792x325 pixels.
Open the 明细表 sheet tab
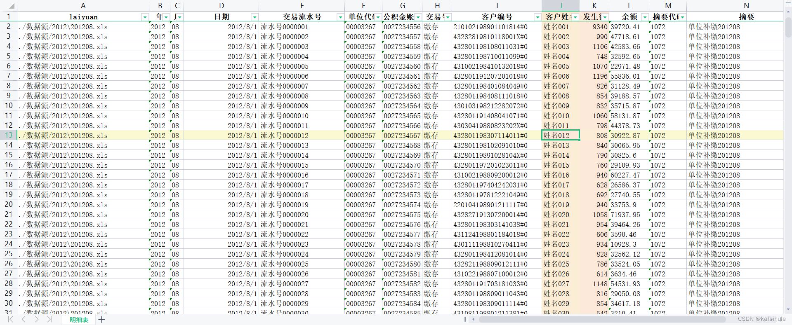click(x=79, y=320)
